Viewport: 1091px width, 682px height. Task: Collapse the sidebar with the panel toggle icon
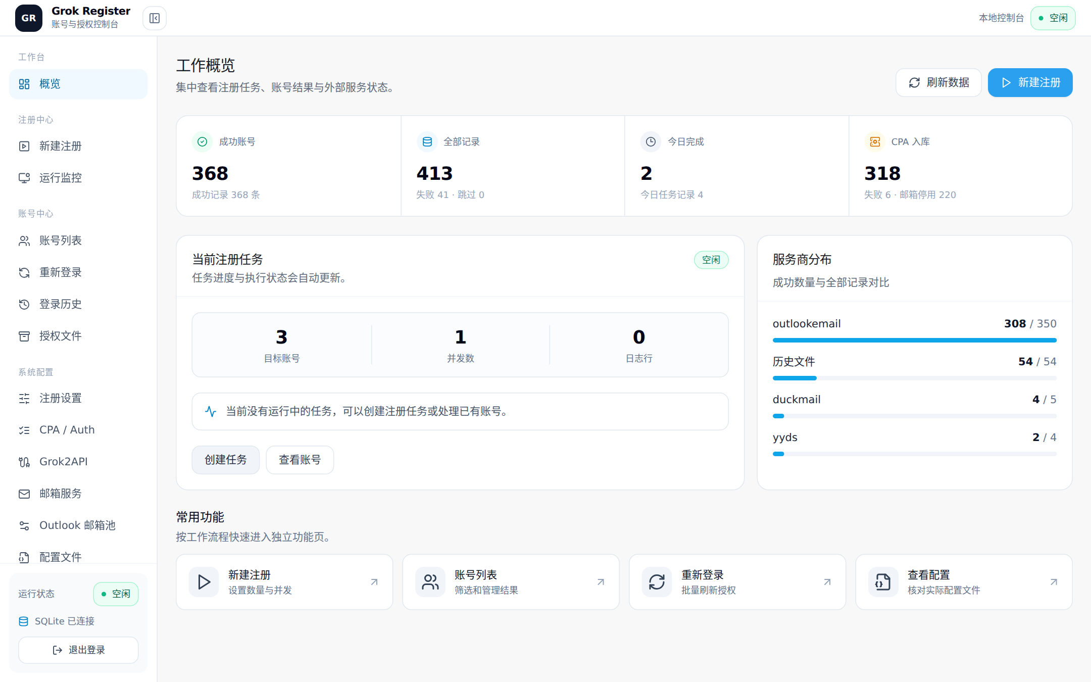[x=155, y=18]
